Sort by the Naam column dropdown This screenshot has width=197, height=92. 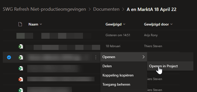coord(41,24)
